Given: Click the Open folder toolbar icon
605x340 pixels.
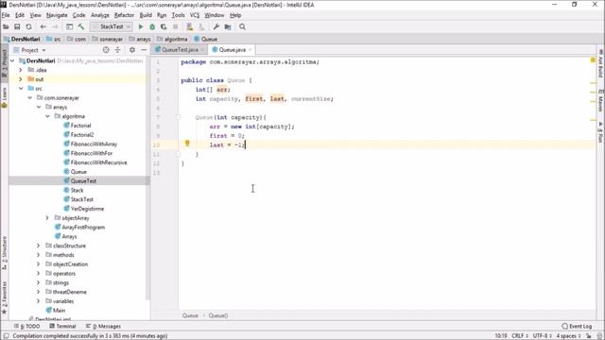Looking at the screenshot, I should click(x=6, y=27).
